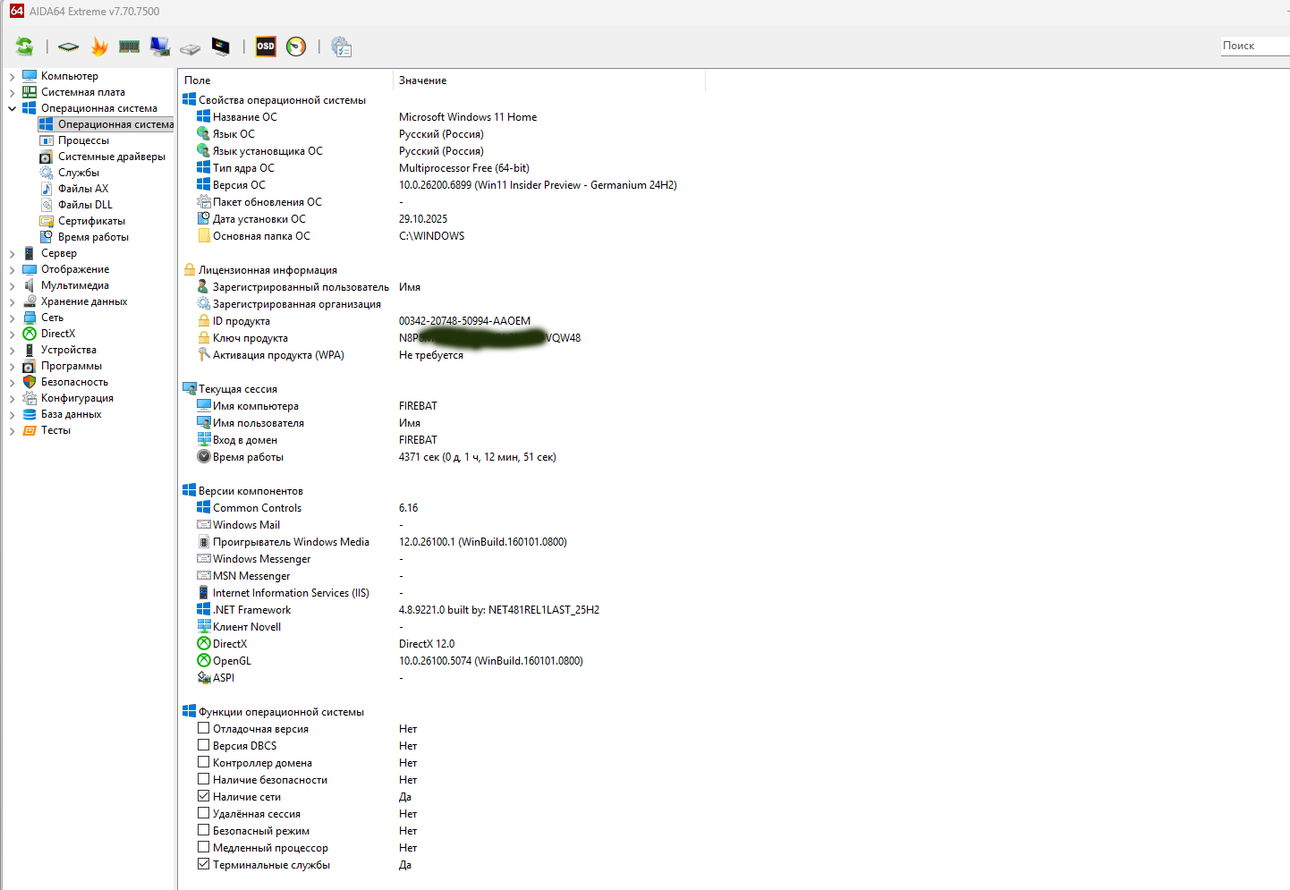The image size is (1290, 890).
Task: Click the Internet Information Services (IIS) row
Action: click(442, 593)
